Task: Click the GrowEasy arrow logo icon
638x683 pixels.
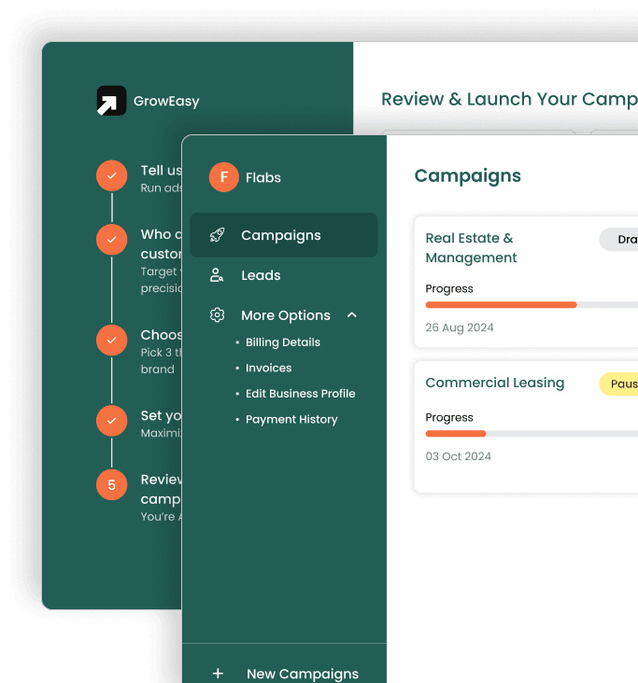Action: (111, 101)
